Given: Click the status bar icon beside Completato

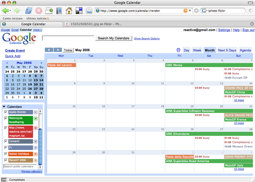Looking at the screenshot, I should tap(4, 180).
